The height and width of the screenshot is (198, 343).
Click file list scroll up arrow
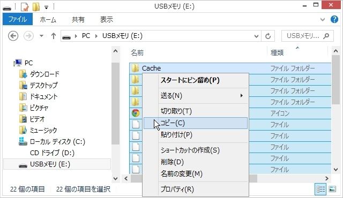tap(335, 51)
